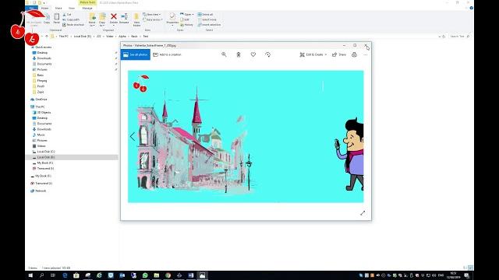The width and height of the screenshot is (499, 280).
Task: Open the Edit & Create dropdown
Action: click(313, 54)
